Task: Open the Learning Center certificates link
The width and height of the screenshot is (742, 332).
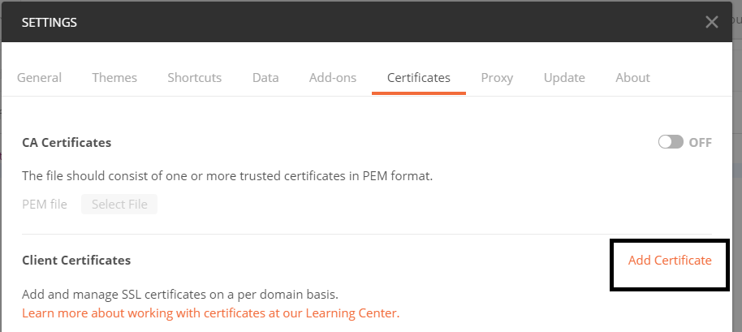Action: coord(211,313)
